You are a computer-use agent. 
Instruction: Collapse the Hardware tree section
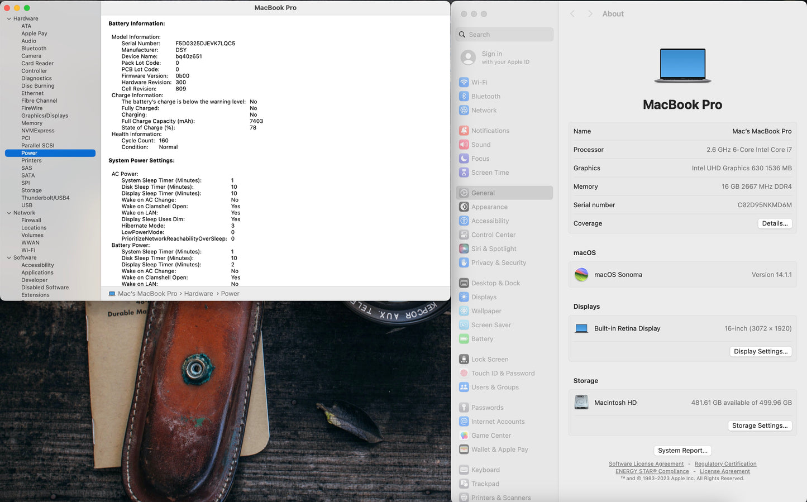pyautogui.click(x=9, y=19)
